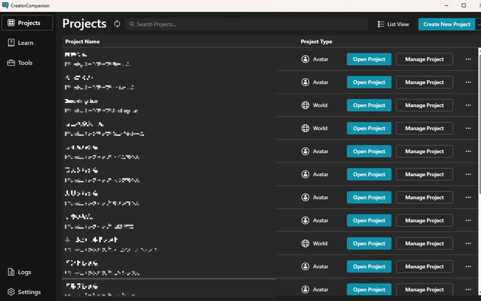Open Project in the bottom-most row
This screenshot has width=481, height=301.
point(369,290)
